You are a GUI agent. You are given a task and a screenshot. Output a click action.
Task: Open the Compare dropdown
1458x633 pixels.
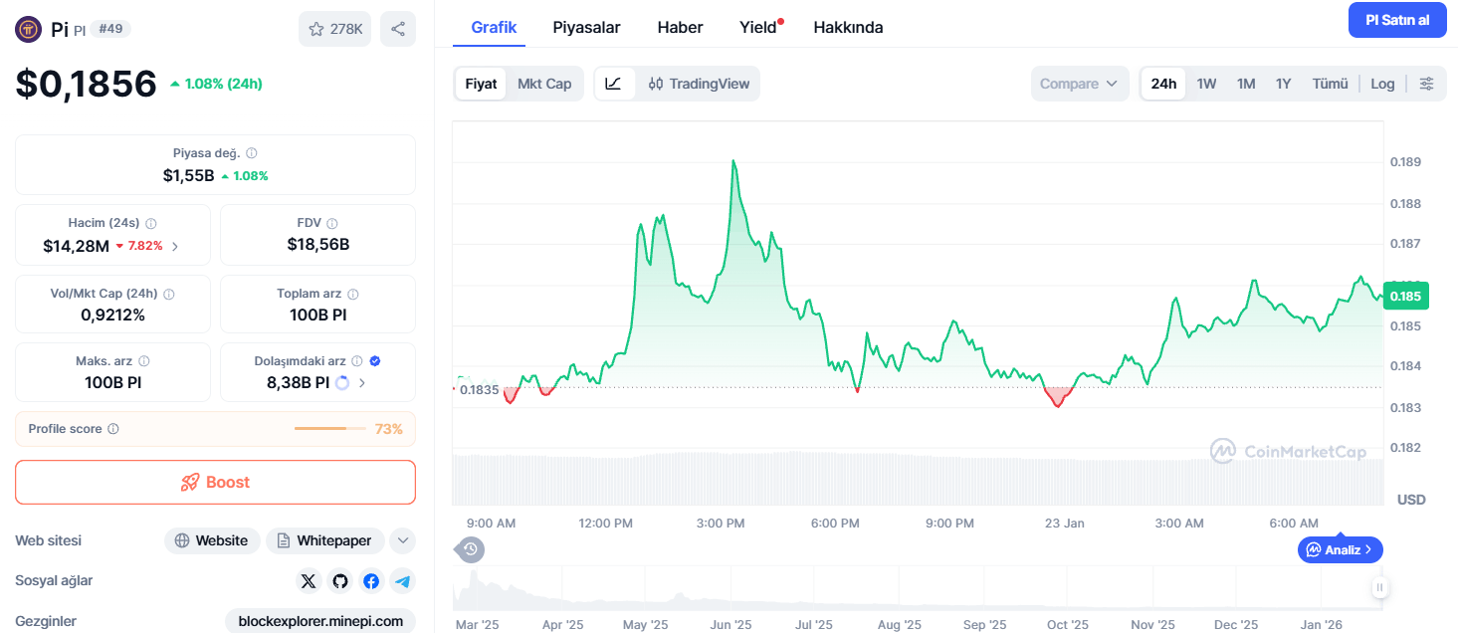click(x=1080, y=84)
